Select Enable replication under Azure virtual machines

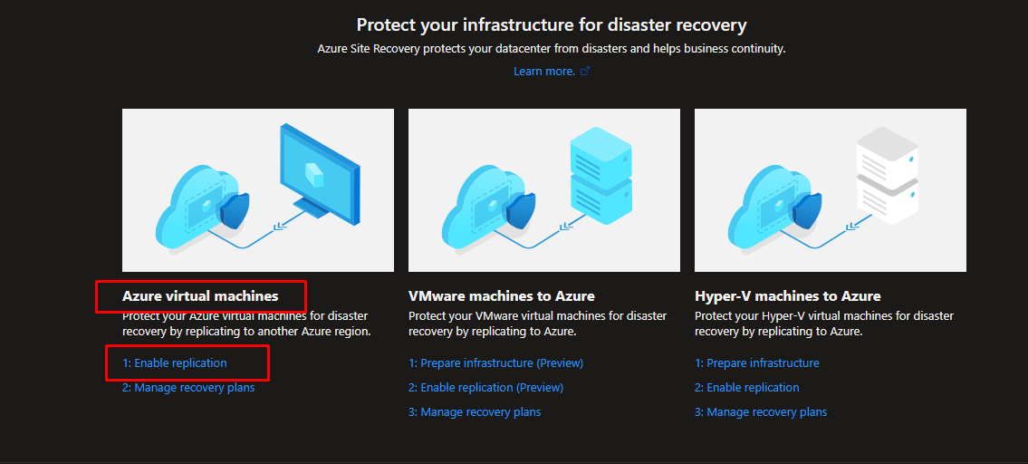tap(175, 362)
